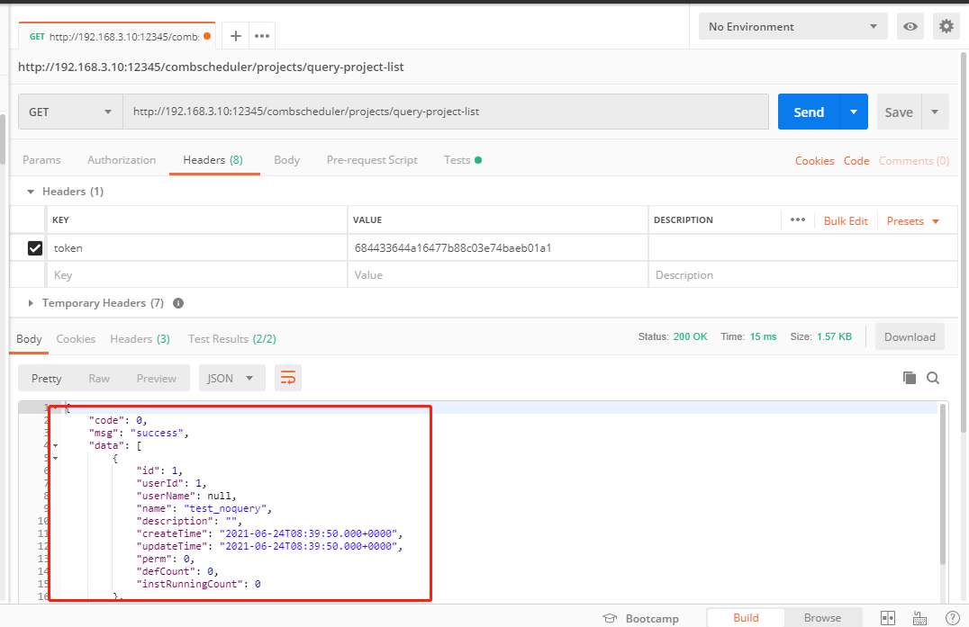This screenshot has width=969, height=627.
Task: Expand the Temporary Headers (7) section
Action: click(31, 303)
